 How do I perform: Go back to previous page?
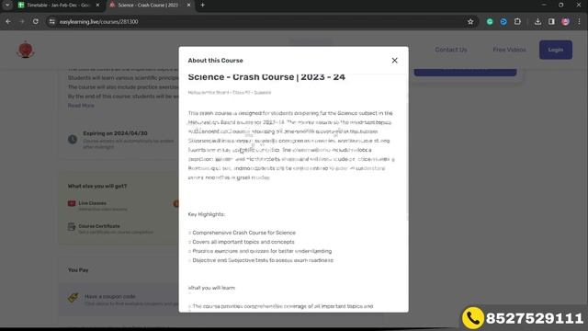point(8,22)
